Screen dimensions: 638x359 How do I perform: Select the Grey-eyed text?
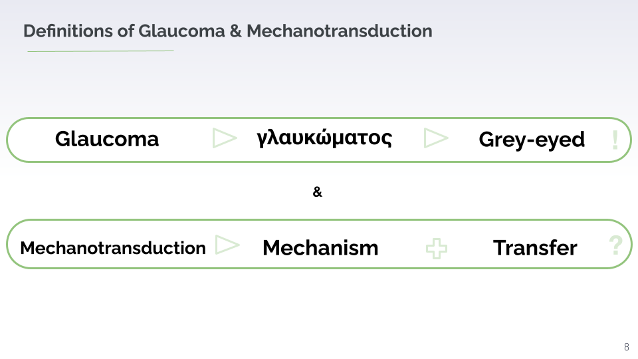[x=531, y=140]
